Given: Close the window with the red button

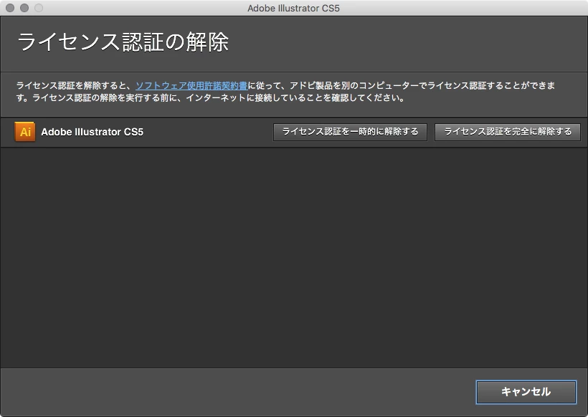Looking at the screenshot, I should [x=10, y=8].
